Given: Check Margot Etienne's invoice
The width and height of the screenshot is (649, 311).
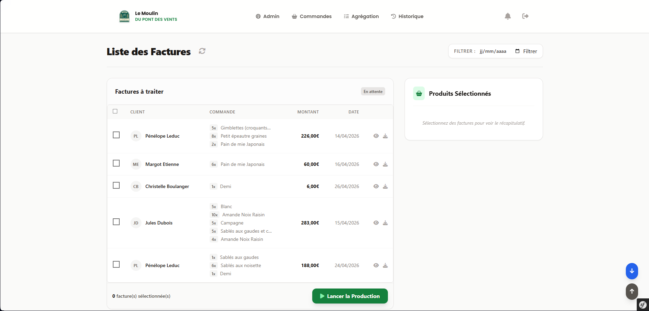Looking at the screenshot, I should (x=116, y=164).
